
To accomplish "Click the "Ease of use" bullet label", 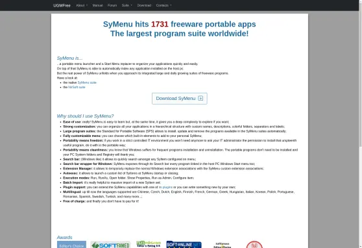I will click(72, 122).
